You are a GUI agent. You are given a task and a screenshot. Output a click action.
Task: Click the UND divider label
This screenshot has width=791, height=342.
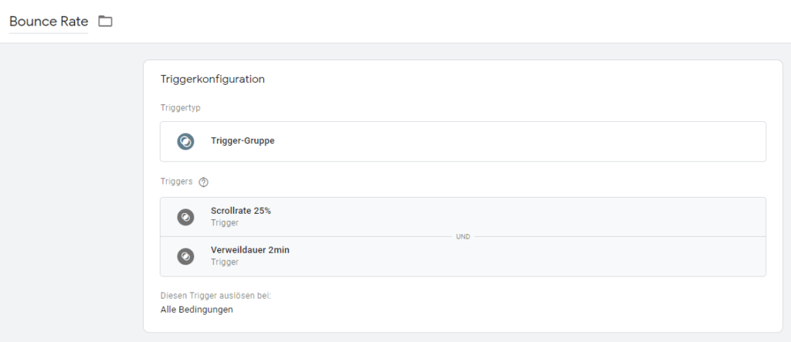point(463,237)
